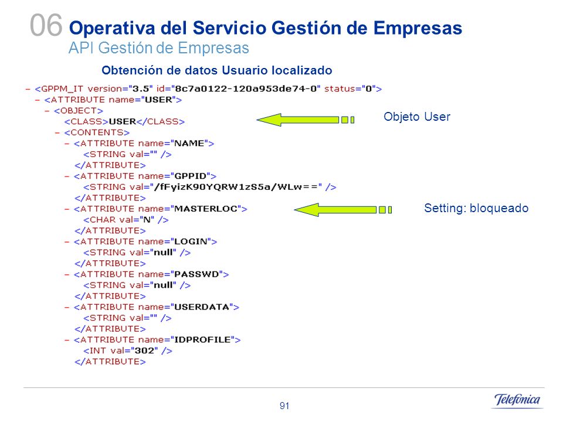
Task: Click the empty STRING val under NAME
Action: click(x=127, y=154)
